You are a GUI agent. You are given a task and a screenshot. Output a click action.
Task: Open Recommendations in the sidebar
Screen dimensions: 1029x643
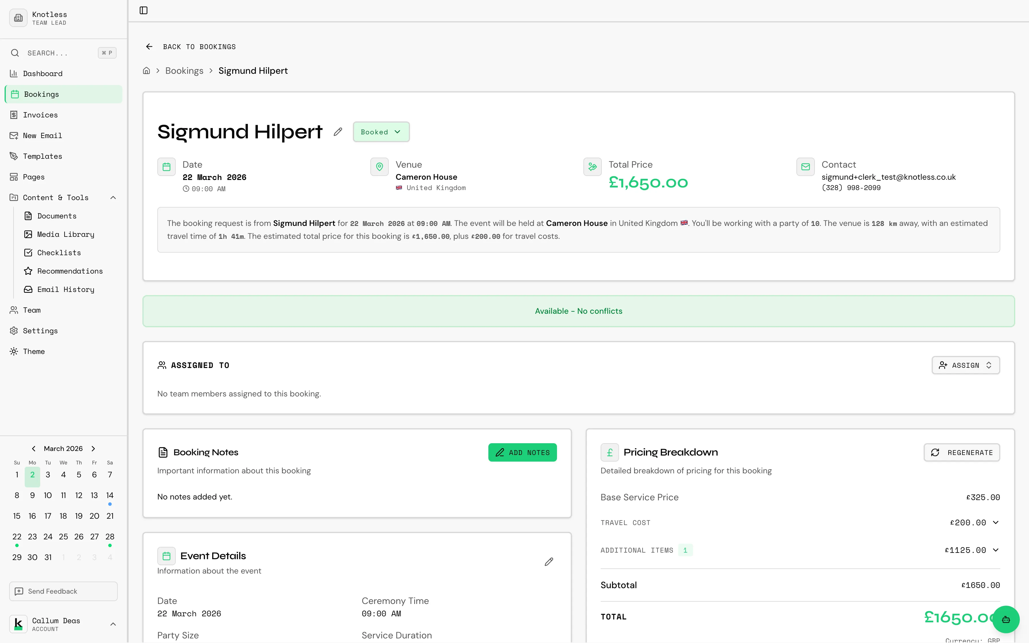click(x=70, y=271)
